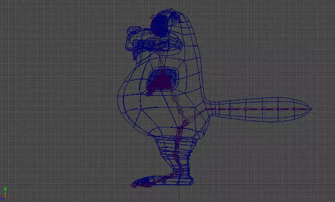Select the character's tail wireframe mesh
335x202 pixels.
tap(260, 109)
